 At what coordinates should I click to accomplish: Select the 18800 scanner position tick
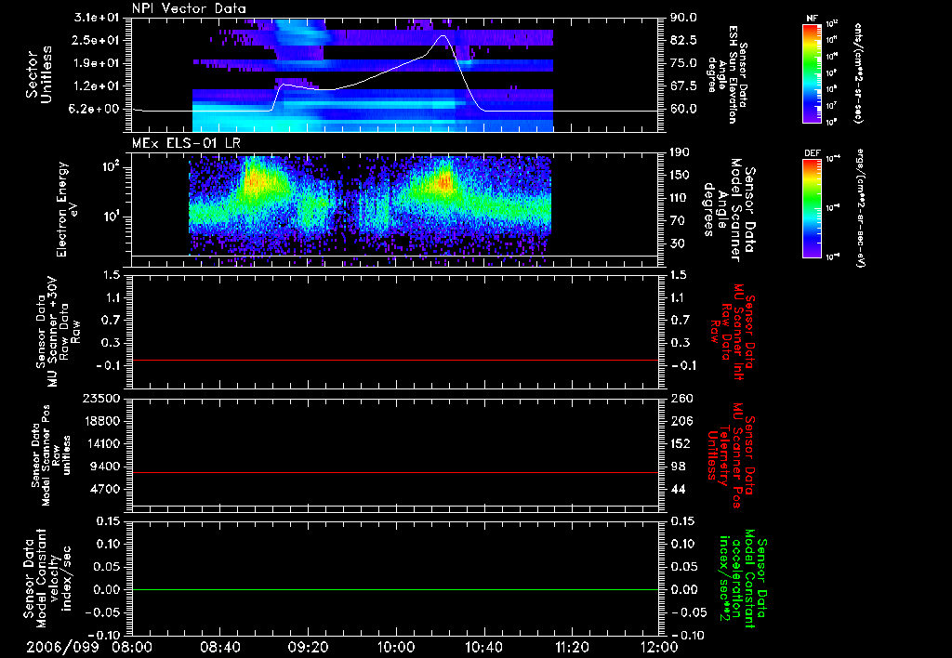(101, 421)
